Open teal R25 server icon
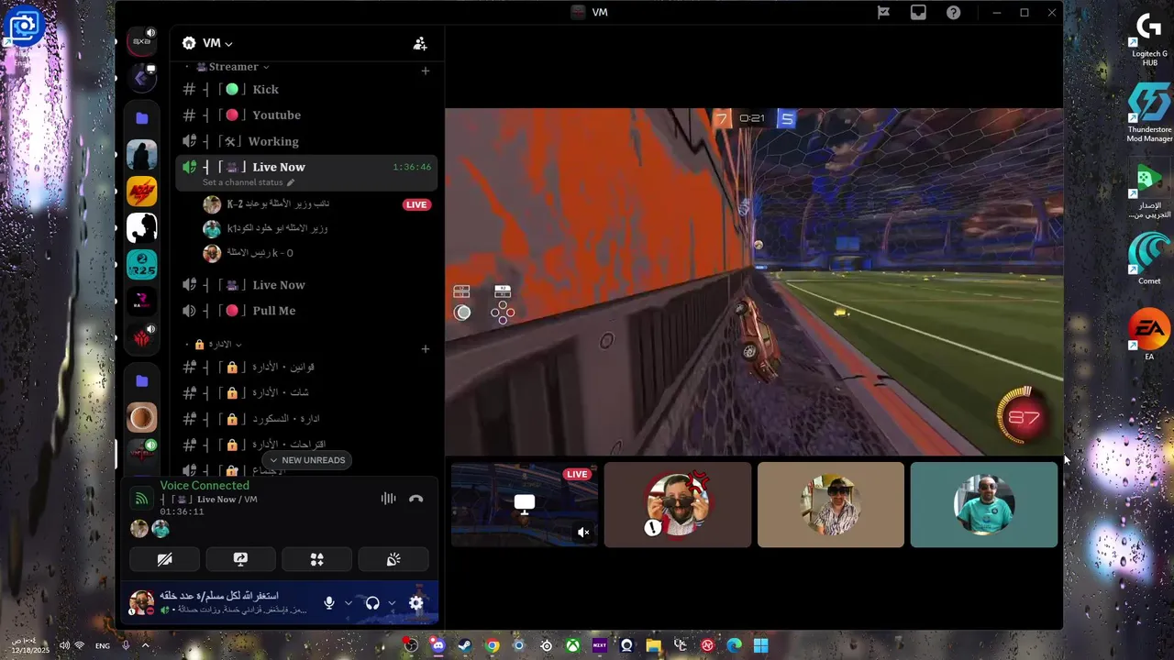This screenshot has height=660, width=1174. click(141, 265)
